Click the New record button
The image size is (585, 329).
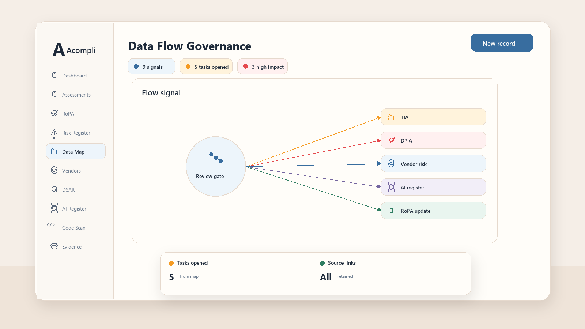502,43
